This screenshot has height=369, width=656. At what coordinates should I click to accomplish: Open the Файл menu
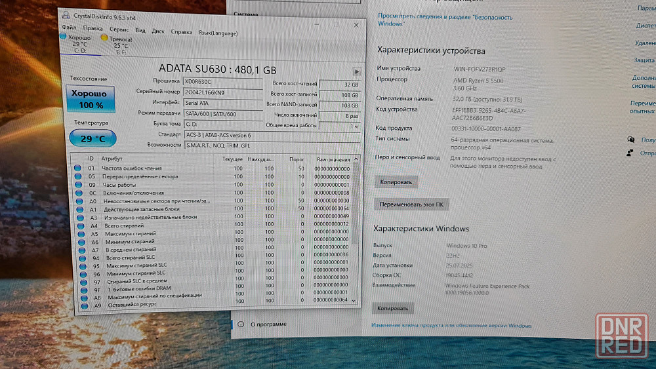[x=69, y=29]
